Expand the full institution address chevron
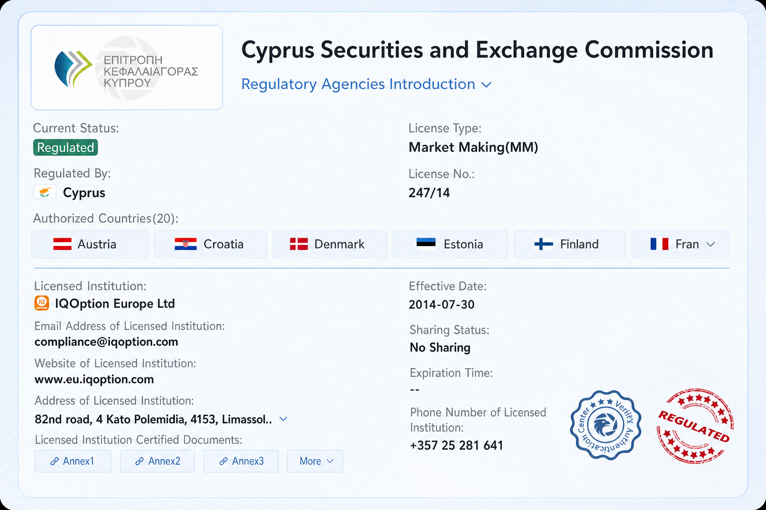 coord(283,419)
